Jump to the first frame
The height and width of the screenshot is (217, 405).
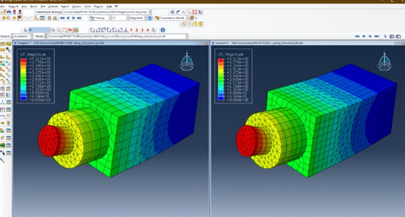tap(62, 18)
